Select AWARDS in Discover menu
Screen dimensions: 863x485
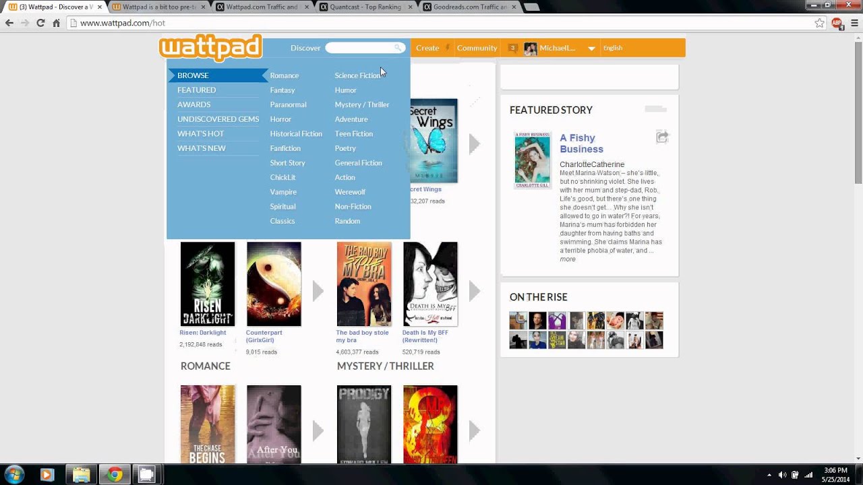[194, 104]
